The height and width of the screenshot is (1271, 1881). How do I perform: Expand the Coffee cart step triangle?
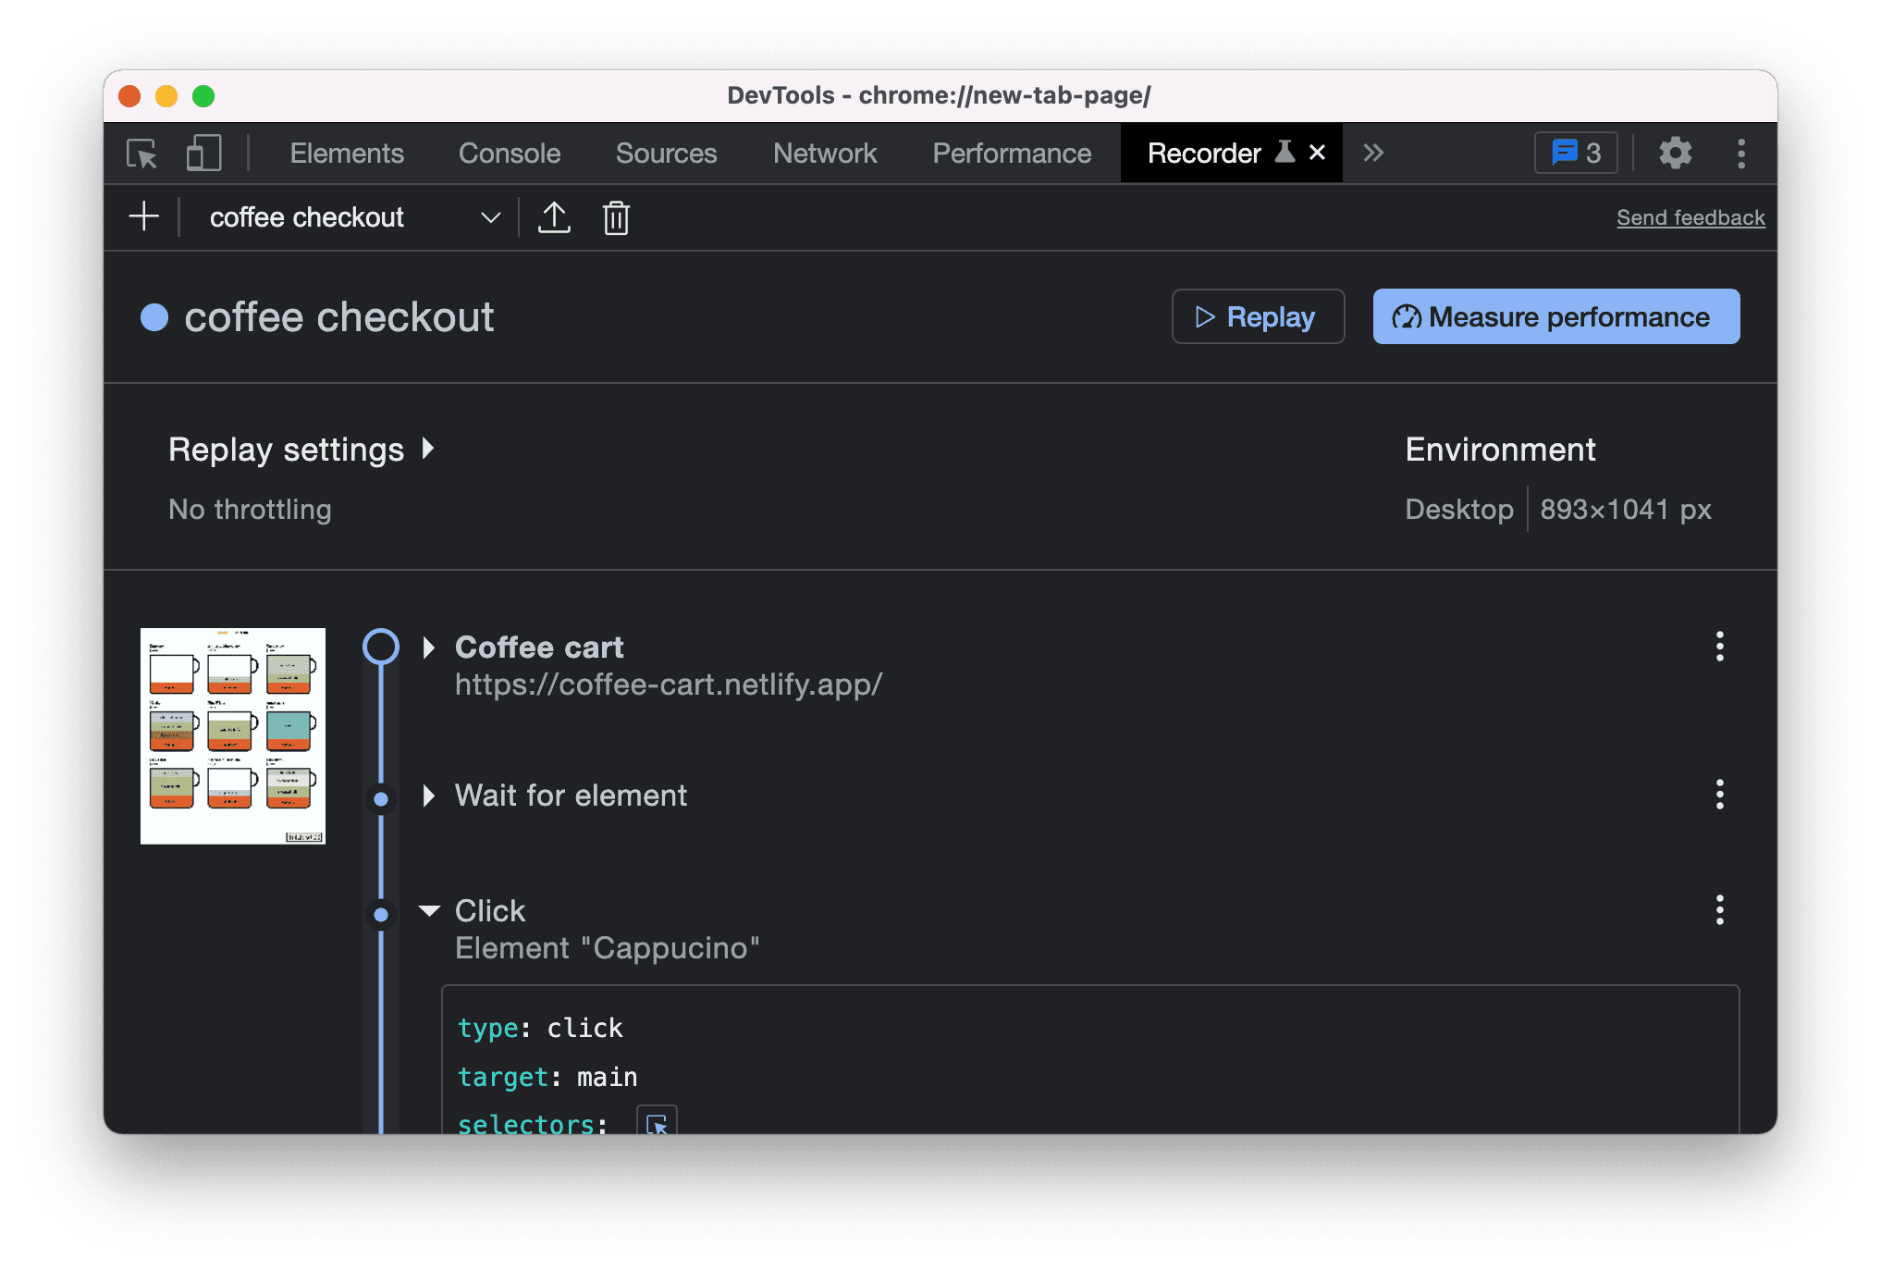[431, 647]
